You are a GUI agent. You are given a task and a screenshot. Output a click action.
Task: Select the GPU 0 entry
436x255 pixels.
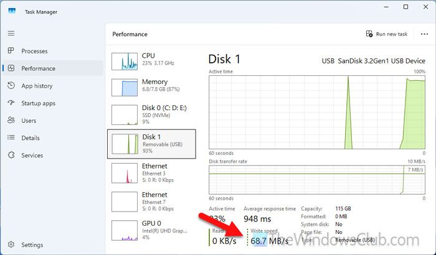(x=151, y=229)
